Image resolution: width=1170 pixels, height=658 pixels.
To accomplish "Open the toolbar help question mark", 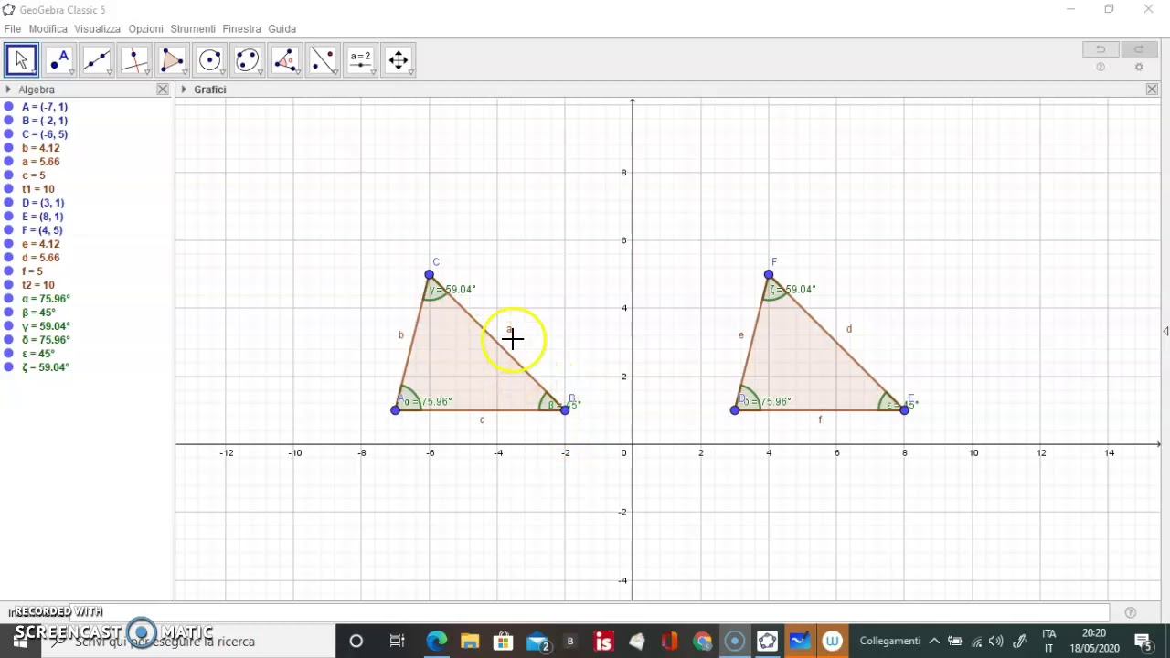I will 1101,68.
